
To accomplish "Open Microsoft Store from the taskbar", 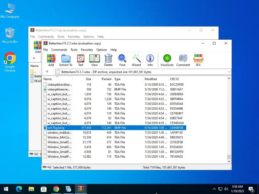I will pos(44,189).
